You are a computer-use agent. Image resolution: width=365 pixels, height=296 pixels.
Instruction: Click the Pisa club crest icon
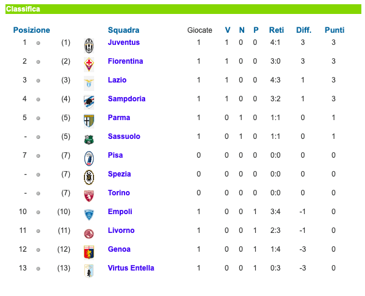(89, 156)
